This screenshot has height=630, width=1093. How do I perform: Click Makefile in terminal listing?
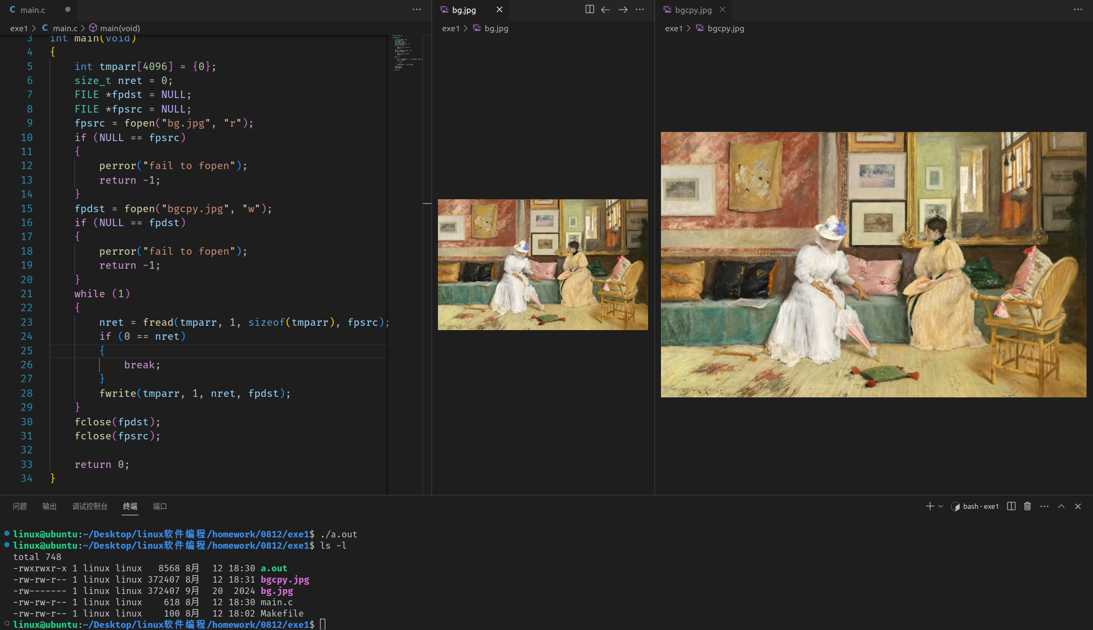(282, 613)
